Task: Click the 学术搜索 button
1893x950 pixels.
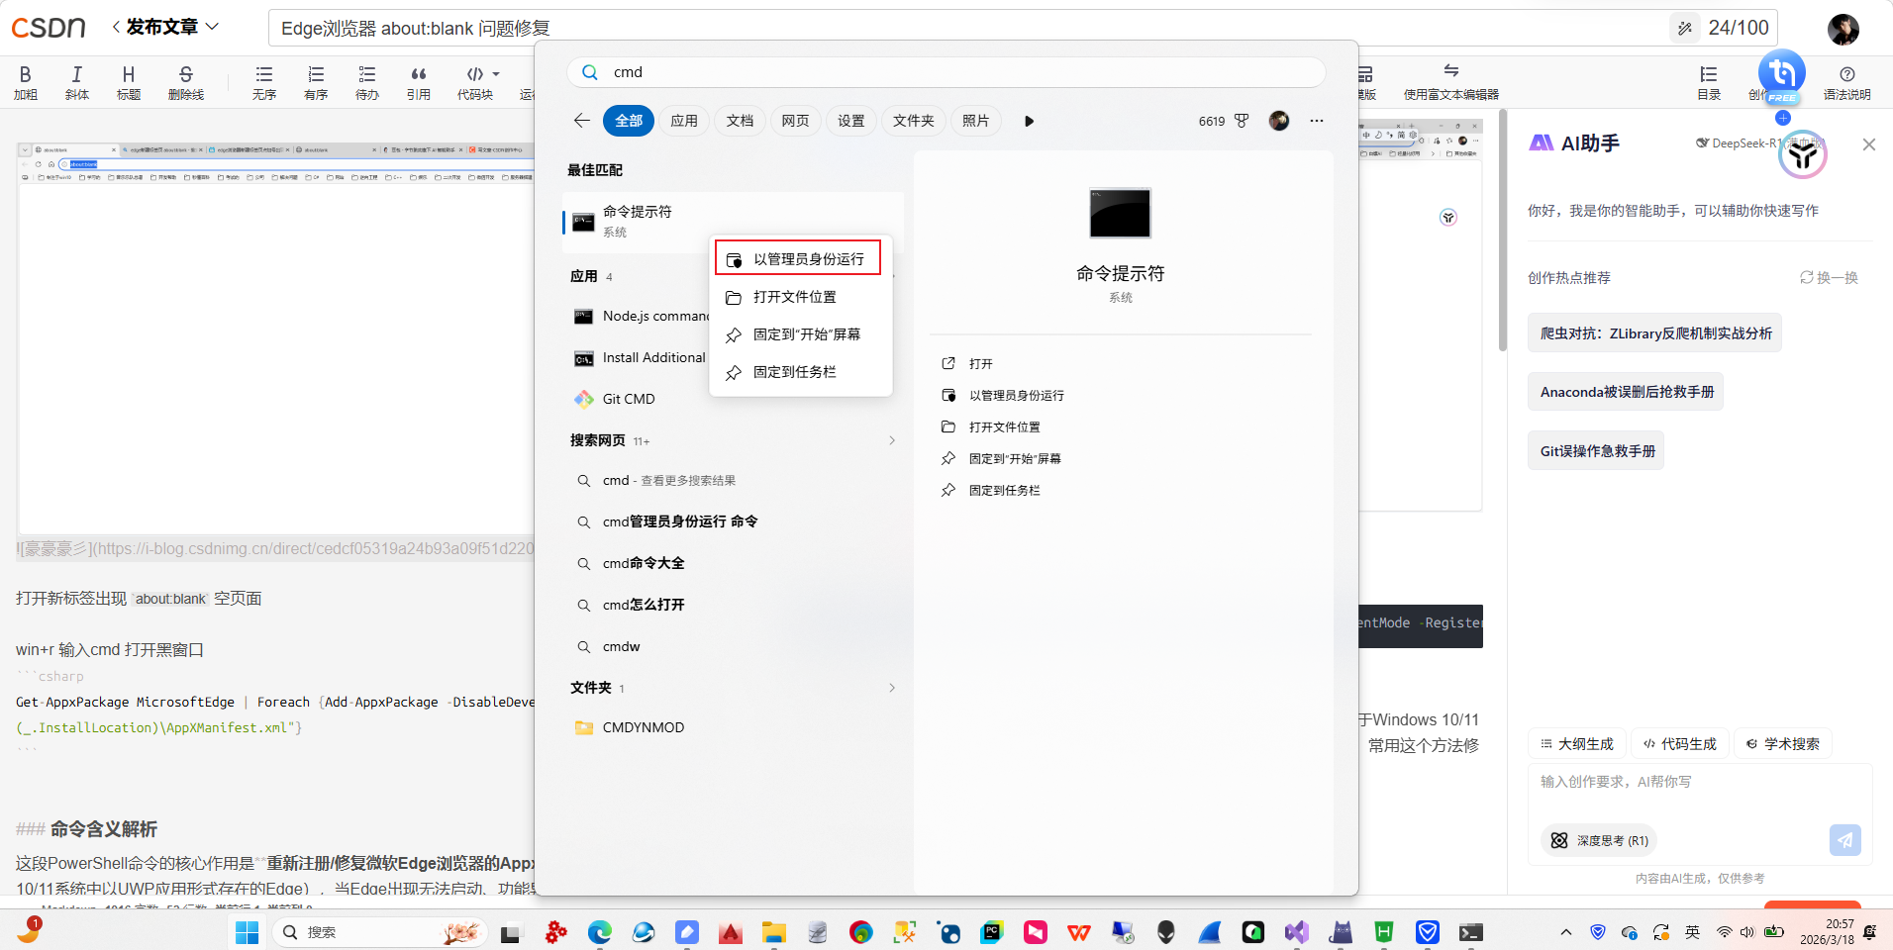Action: (x=1783, y=744)
